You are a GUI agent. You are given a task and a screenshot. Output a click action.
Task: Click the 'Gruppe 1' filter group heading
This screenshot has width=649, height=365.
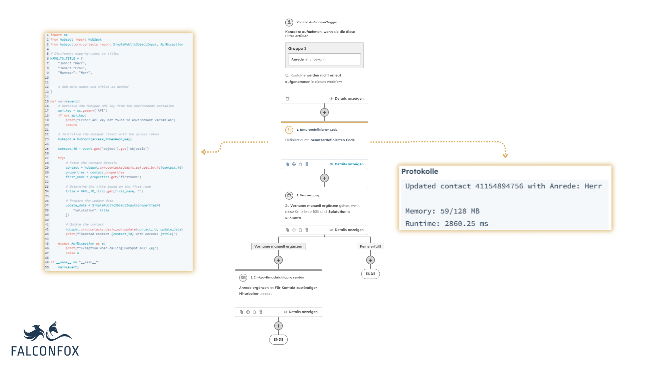(x=297, y=49)
